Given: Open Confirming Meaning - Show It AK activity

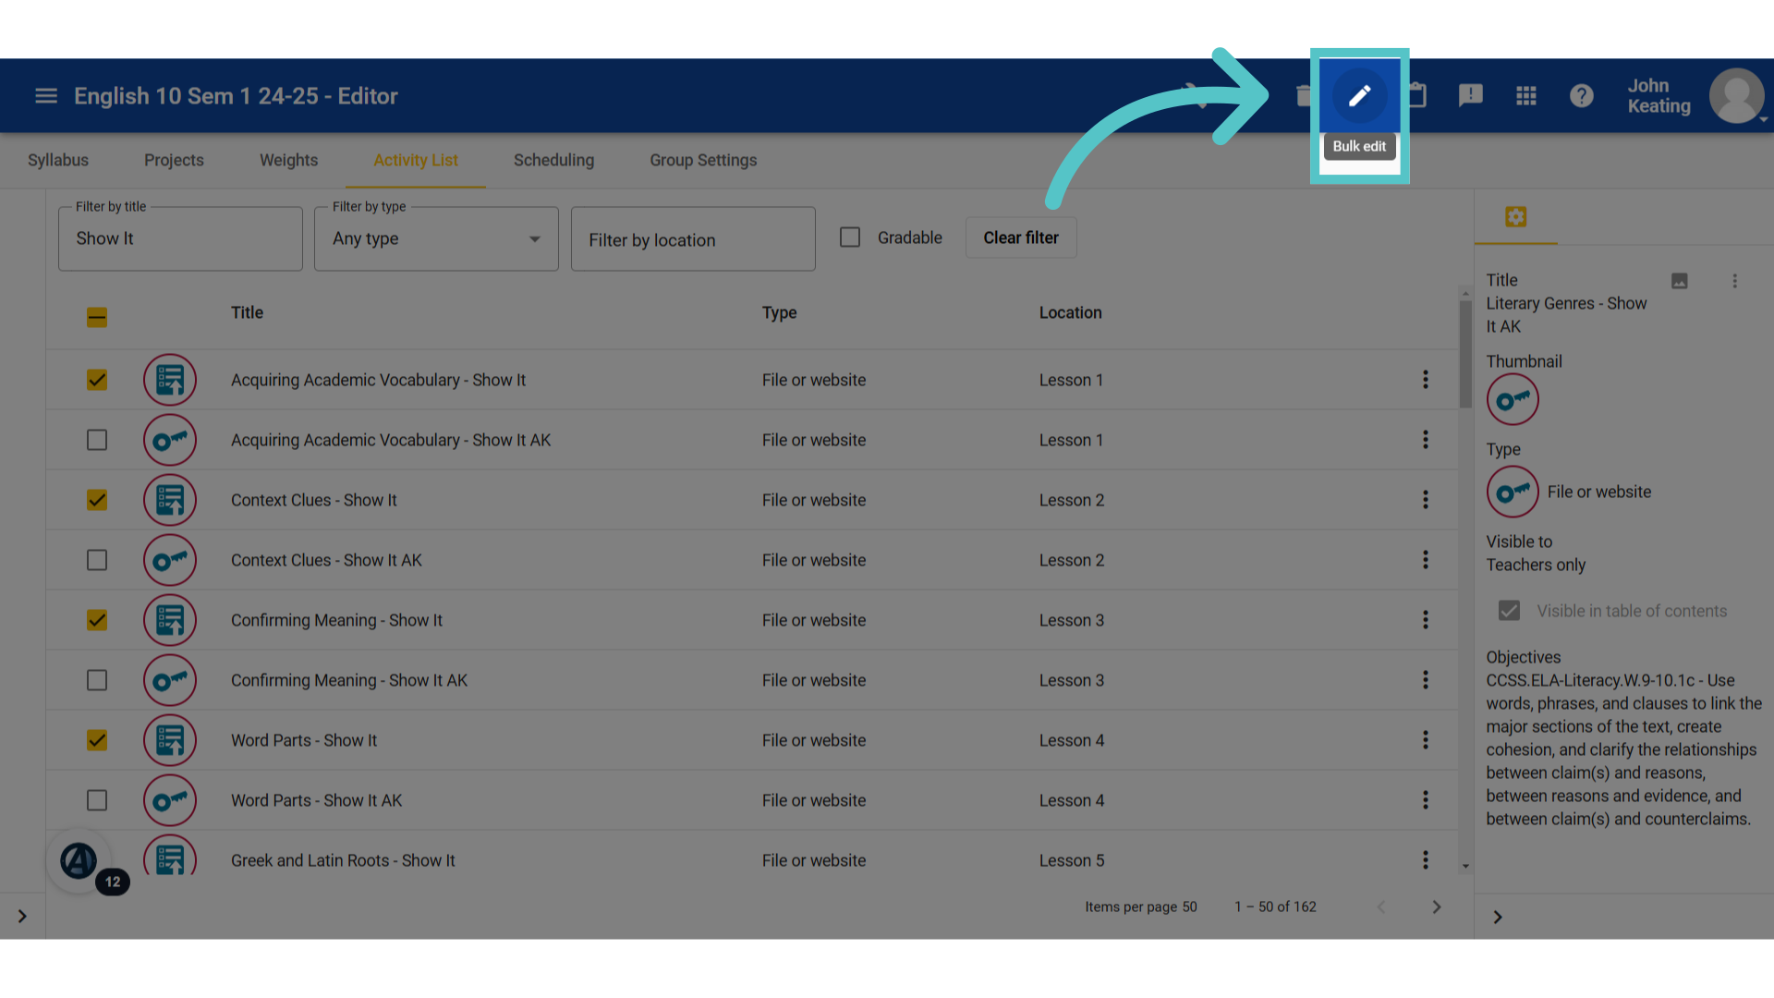Looking at the screenshot, I should click(349, 680).
